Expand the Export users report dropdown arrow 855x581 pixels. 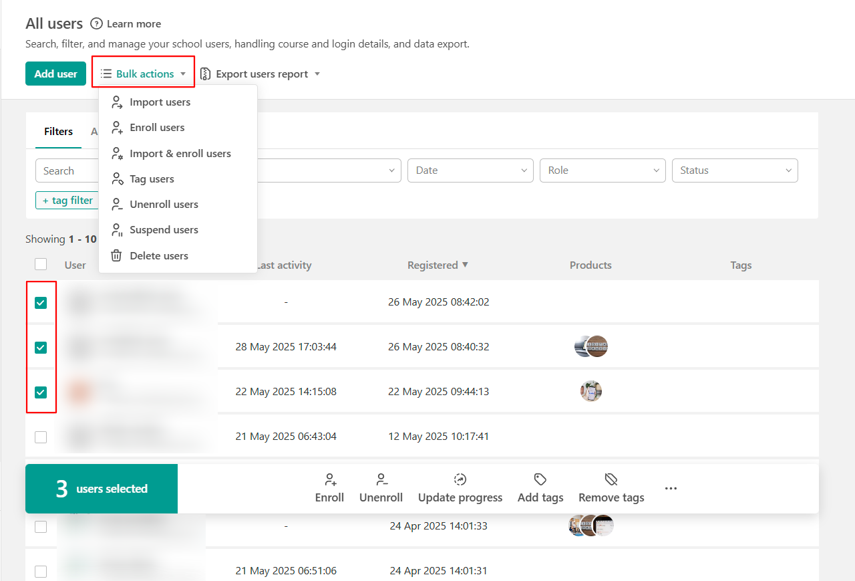[x=317, y=74]
